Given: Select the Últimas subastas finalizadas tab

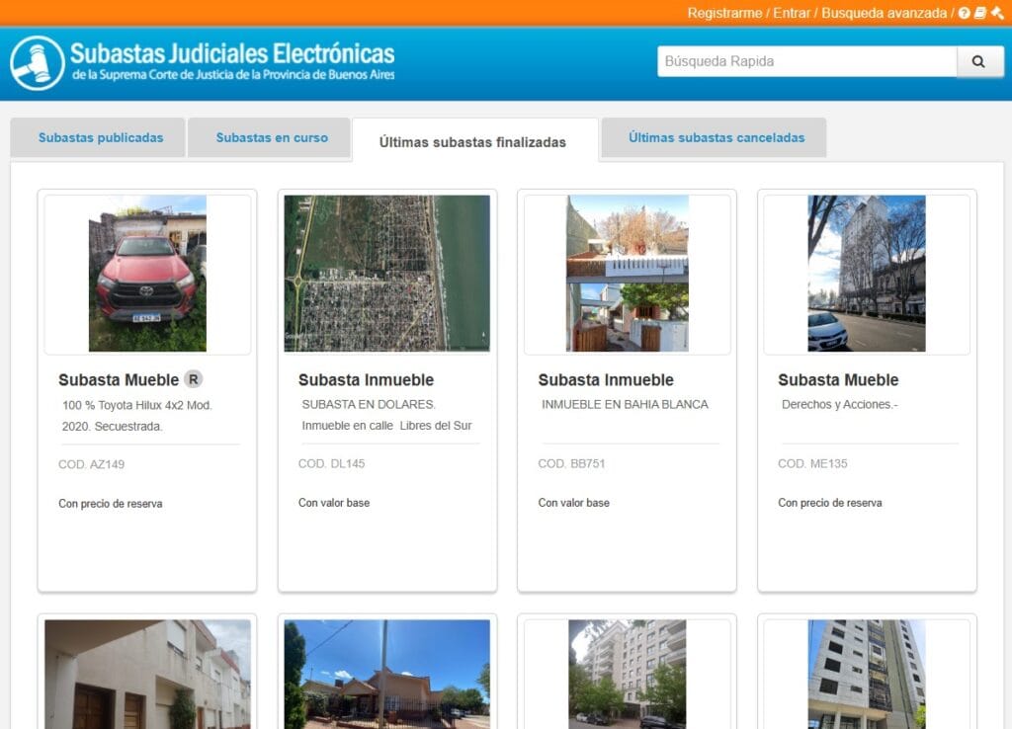Looking at the screenshot, I should coord(473,142).
